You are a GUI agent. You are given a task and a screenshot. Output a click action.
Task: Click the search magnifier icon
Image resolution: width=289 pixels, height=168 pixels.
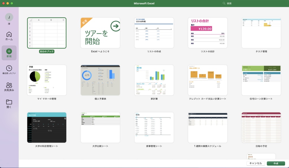pyautogui.click(x=224, y=3)
